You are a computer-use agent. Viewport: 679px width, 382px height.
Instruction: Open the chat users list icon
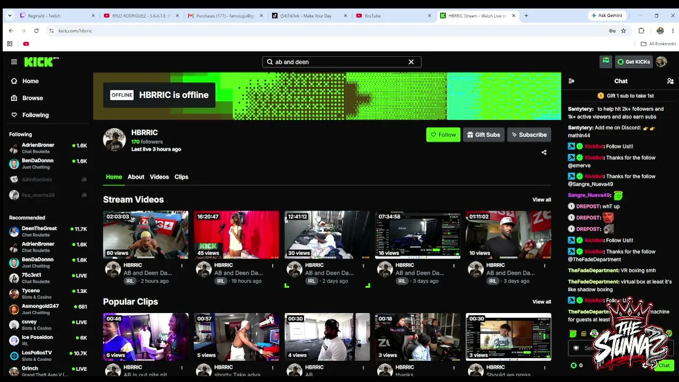670,81
